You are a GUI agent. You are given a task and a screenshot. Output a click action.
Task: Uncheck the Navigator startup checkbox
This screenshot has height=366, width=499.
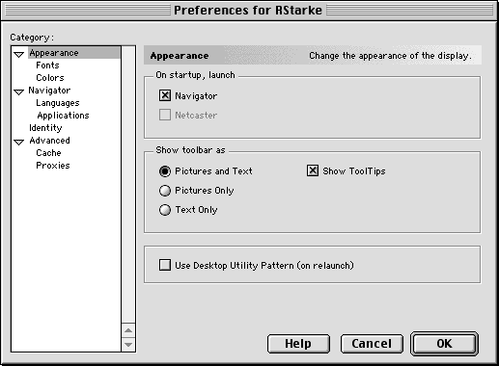click(165, 95)
